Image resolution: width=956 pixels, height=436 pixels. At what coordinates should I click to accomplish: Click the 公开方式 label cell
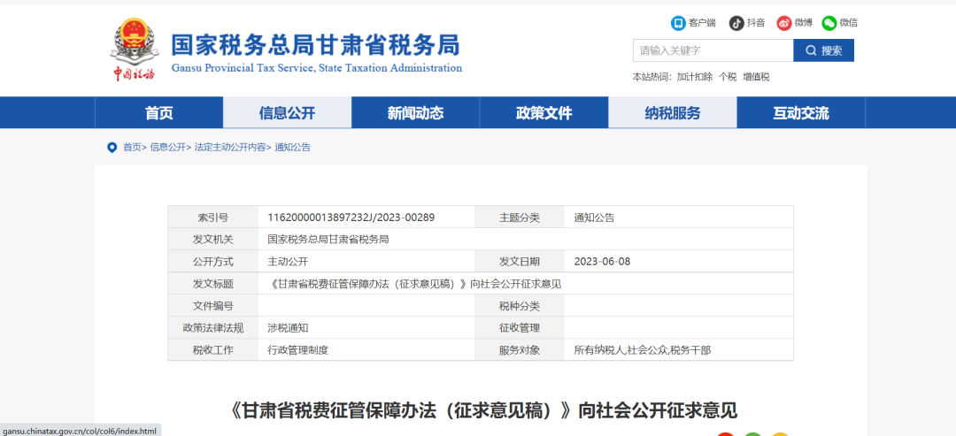(213, 262)
